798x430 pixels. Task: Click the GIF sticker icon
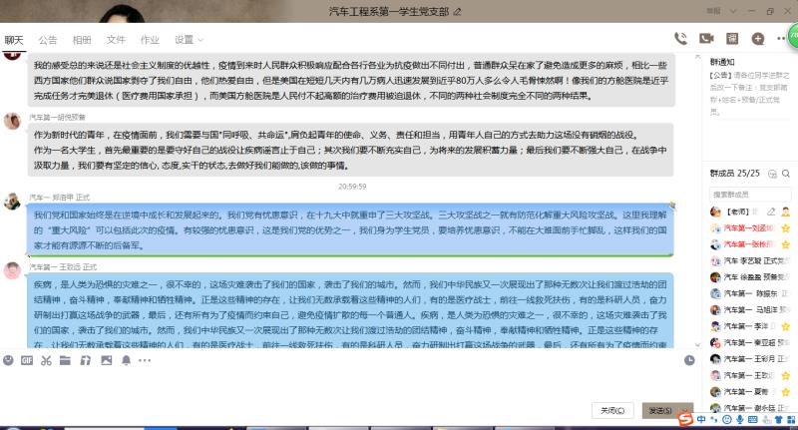pos(27,359)
